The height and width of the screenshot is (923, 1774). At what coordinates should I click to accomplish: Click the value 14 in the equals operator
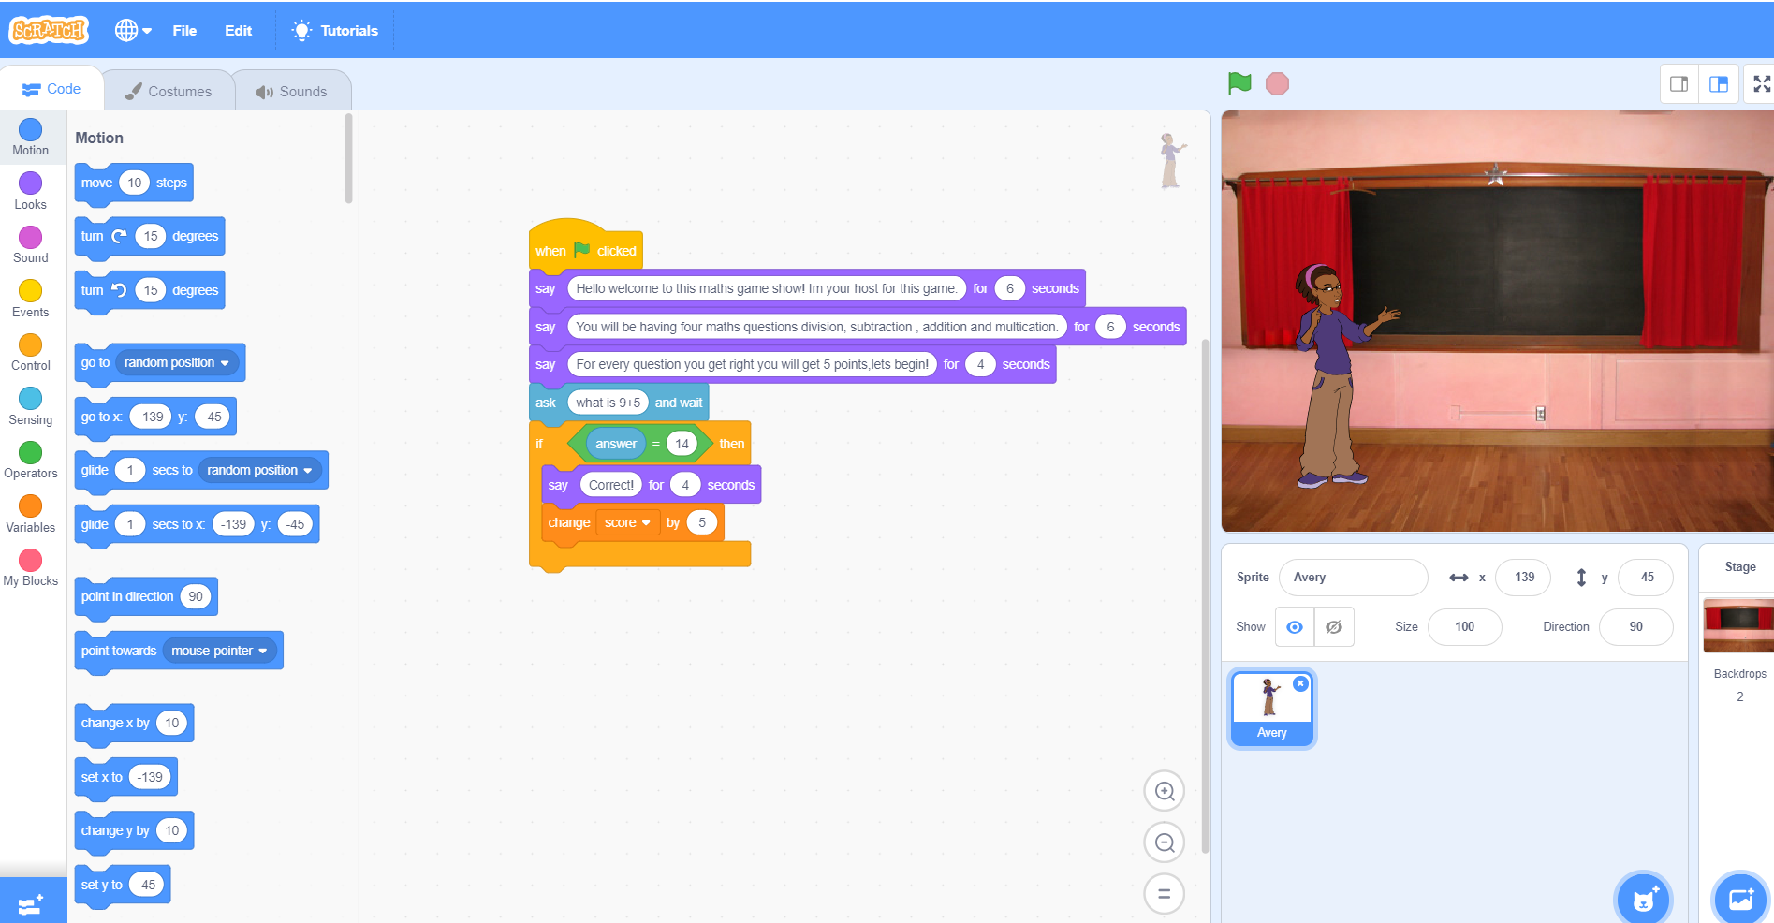682,444
